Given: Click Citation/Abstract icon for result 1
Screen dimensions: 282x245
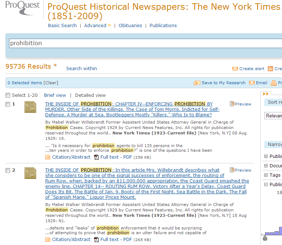Looking at the screenshot, I should 48,157.
